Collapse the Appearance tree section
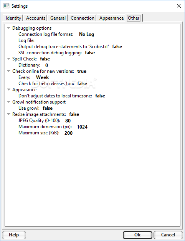The image size is (185, 241). click(x=9, y=89)
